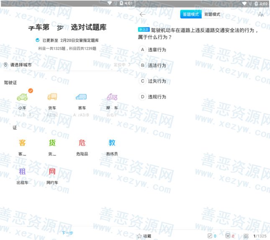Select answer option B 违法行为
The width and height of the screenshot is (270, 240).
tap(153, 65)
